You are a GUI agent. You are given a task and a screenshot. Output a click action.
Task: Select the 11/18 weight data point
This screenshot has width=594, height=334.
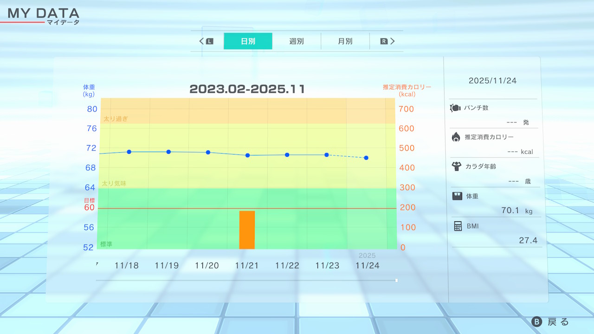129,152
